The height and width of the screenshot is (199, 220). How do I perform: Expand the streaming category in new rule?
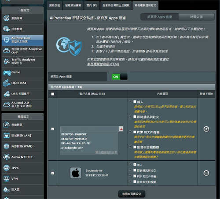click(x=130, y=147)
